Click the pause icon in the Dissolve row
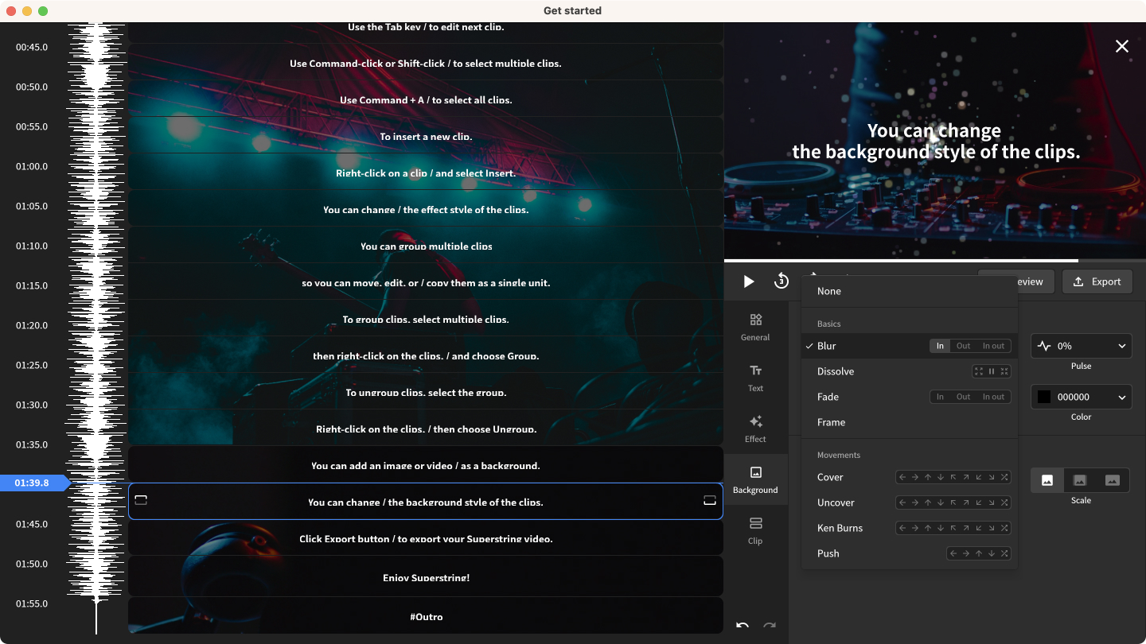The width and height of the screenshot is (1146, 644). click(x=992, y=371)
